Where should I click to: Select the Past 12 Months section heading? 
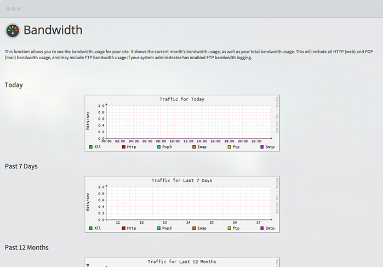click(x=26, y=247)
